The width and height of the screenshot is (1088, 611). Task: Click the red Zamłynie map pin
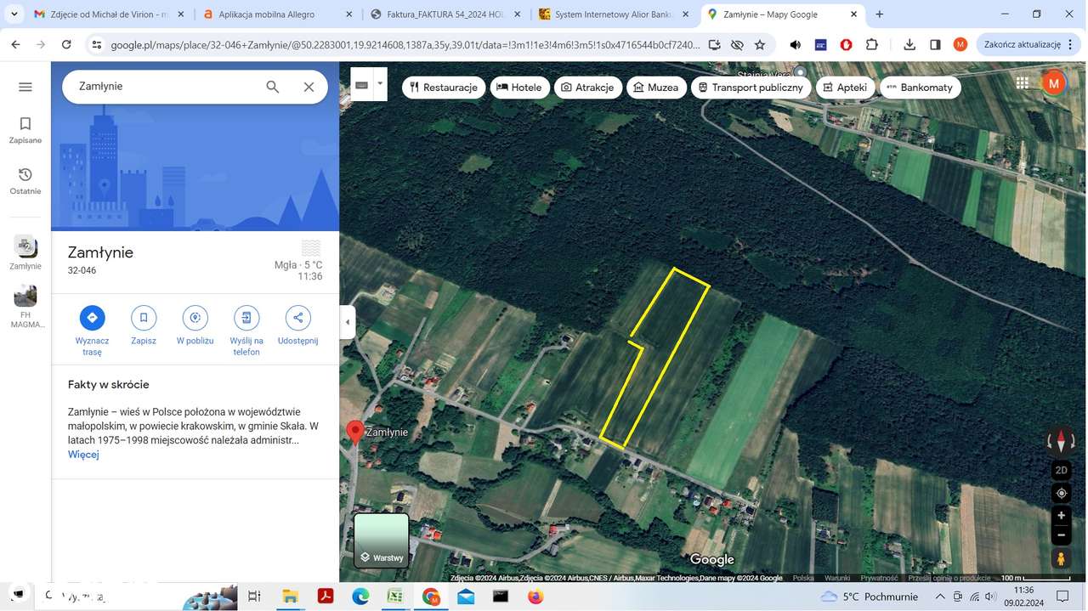[355, 432]
